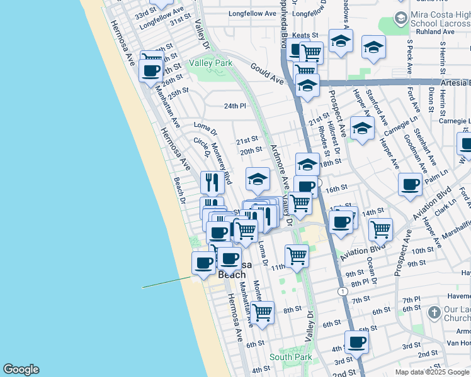471x377 pixels.
Task: Click the coffee marker near 4th St
Action: [357, 342]
